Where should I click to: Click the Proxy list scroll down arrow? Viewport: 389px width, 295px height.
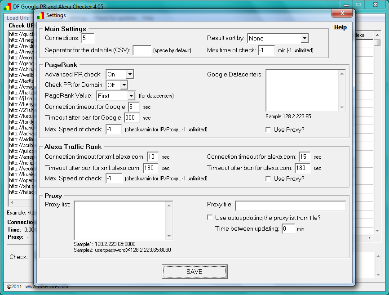click(169, 236)
